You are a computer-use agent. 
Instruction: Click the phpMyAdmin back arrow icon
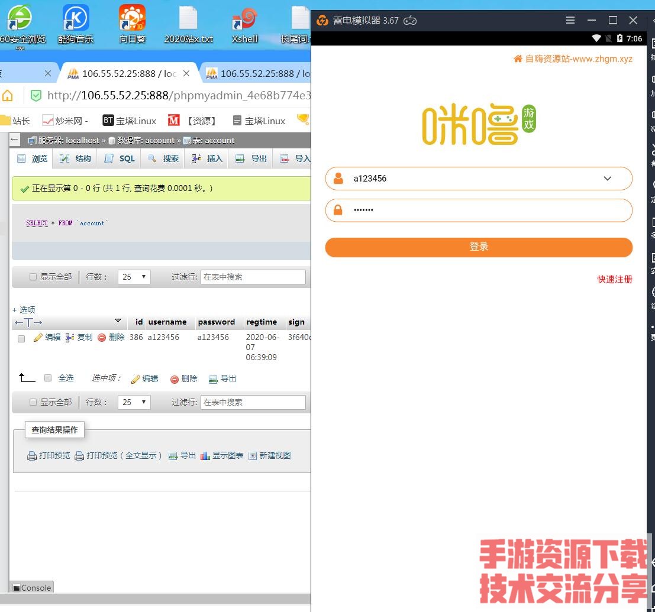(x=15, y=140)
